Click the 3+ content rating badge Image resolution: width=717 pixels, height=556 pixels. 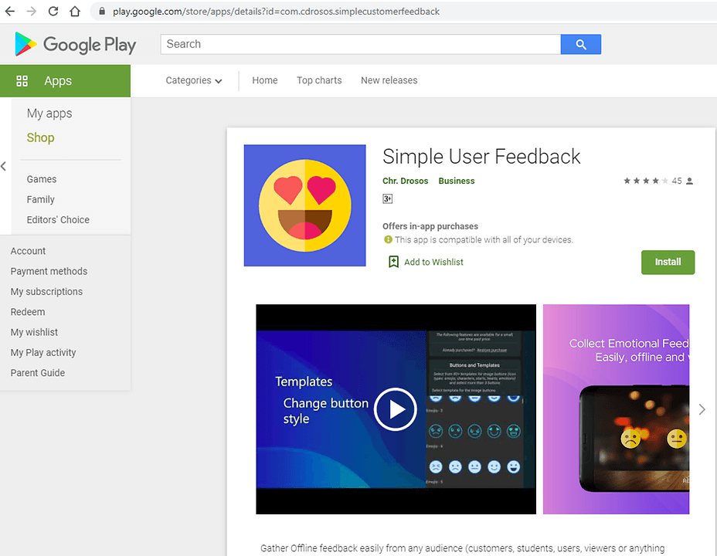[387, 198]
